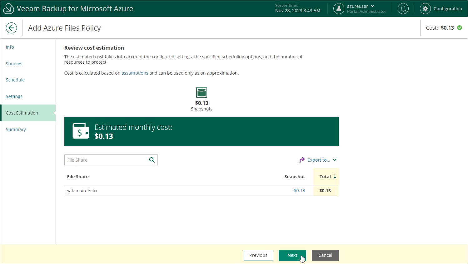Go to the Sources step
Viewport: 468px width, 264px height.
pyautogui.click(x=14, y=64)
